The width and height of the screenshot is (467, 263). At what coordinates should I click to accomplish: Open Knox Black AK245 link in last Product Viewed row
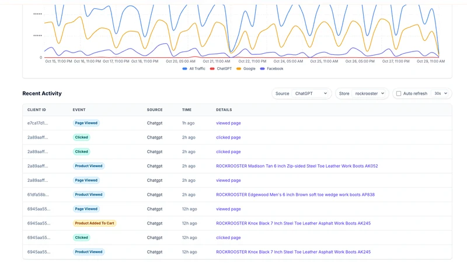pos(294,252)
